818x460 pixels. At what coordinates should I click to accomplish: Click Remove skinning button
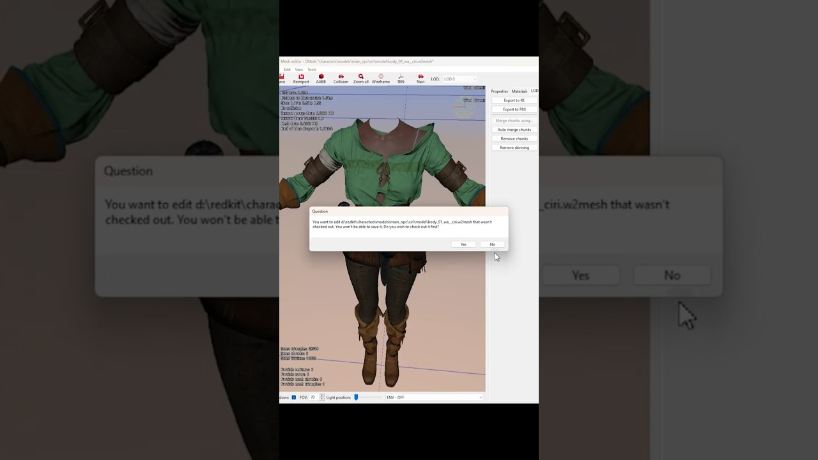(x=514, y=148)
